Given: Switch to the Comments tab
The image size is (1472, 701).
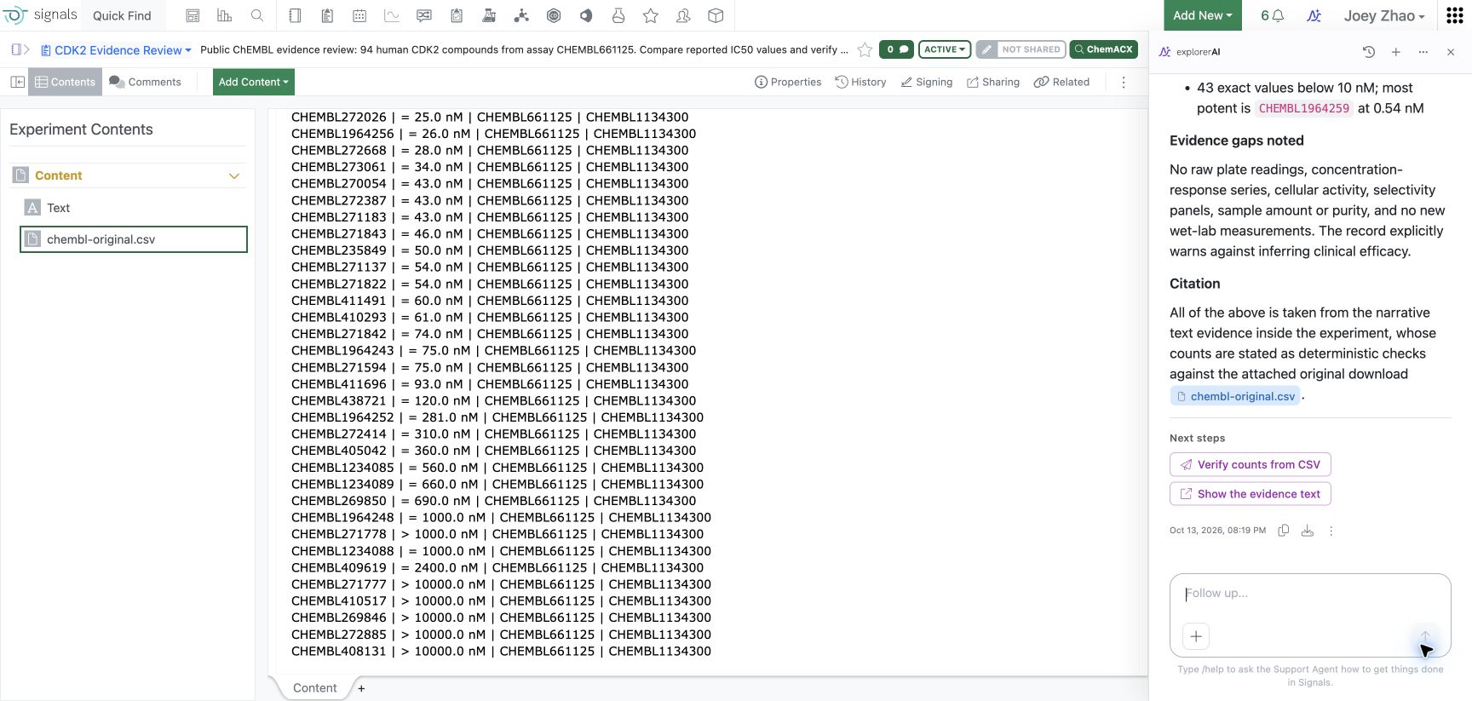Looking at the screenshot, I should [x=145, y=82].
